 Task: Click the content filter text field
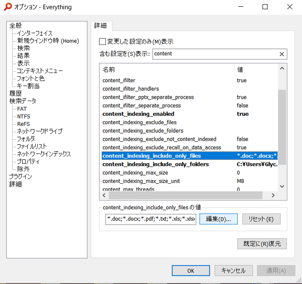[x=216, y=54]
